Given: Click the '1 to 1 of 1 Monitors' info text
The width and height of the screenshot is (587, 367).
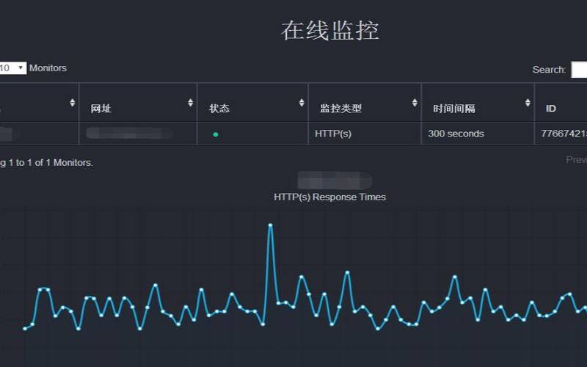Looking at the screenshot, I should pos(51,163).
